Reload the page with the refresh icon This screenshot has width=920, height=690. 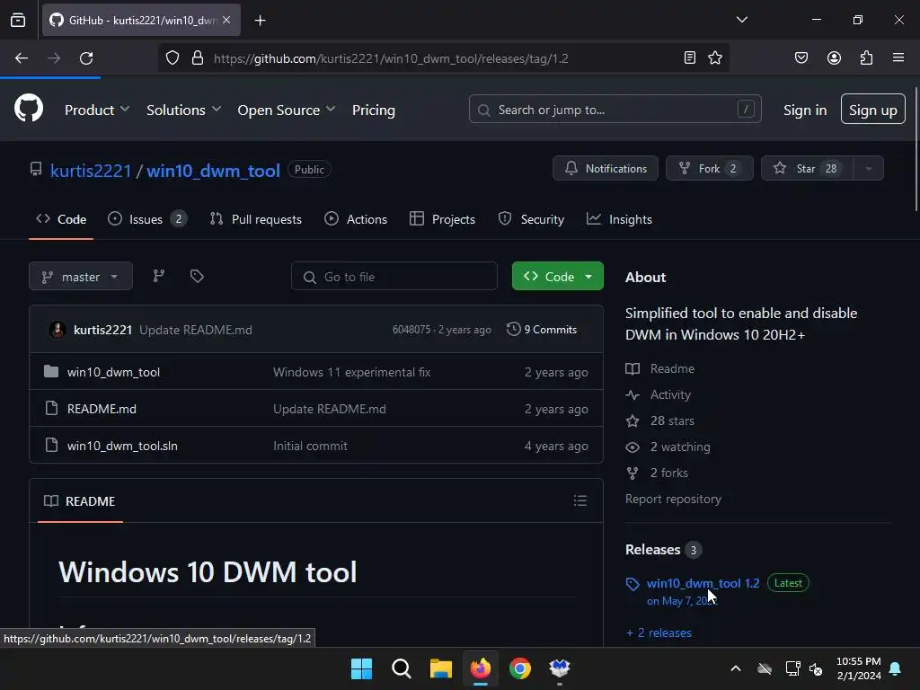pos(86,58)
